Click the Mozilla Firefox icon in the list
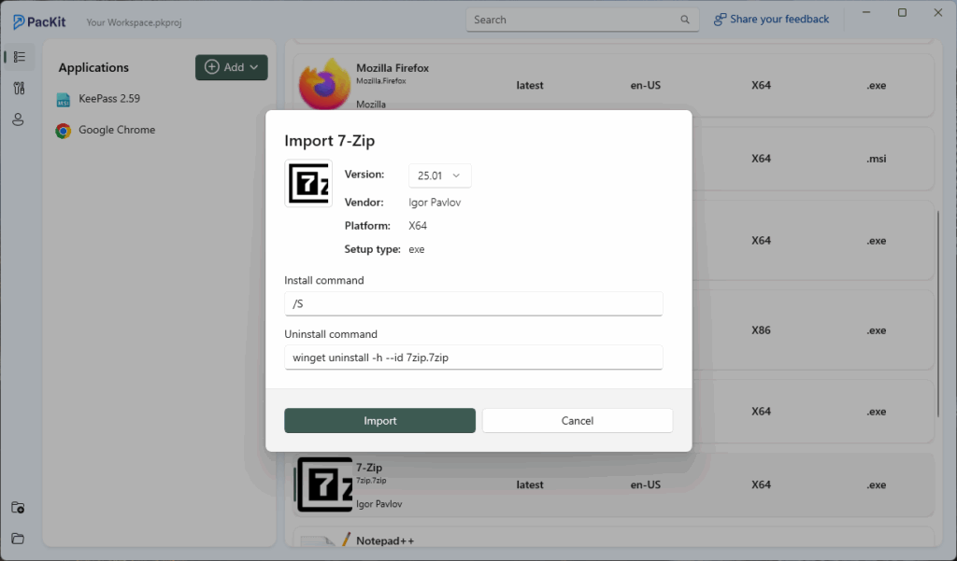 click(324, 85)
